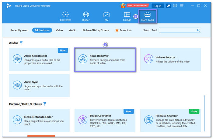Click the Volume Booster icon

coord(148,59)
